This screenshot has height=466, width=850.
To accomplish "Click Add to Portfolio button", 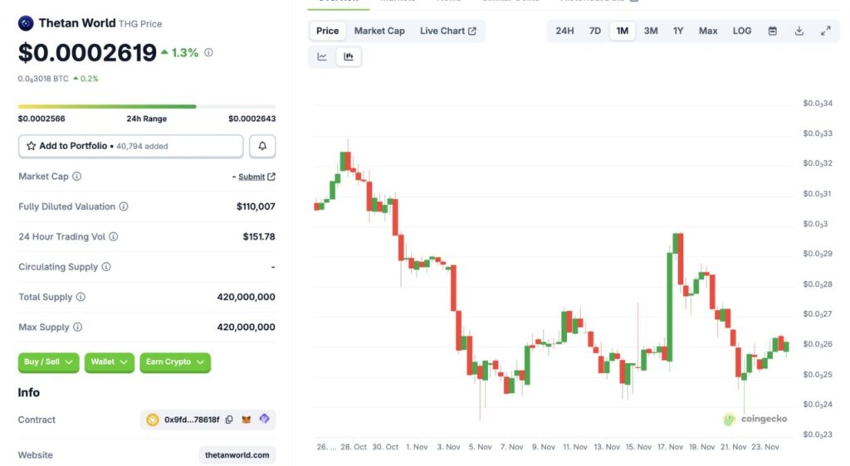I will 130,146.
